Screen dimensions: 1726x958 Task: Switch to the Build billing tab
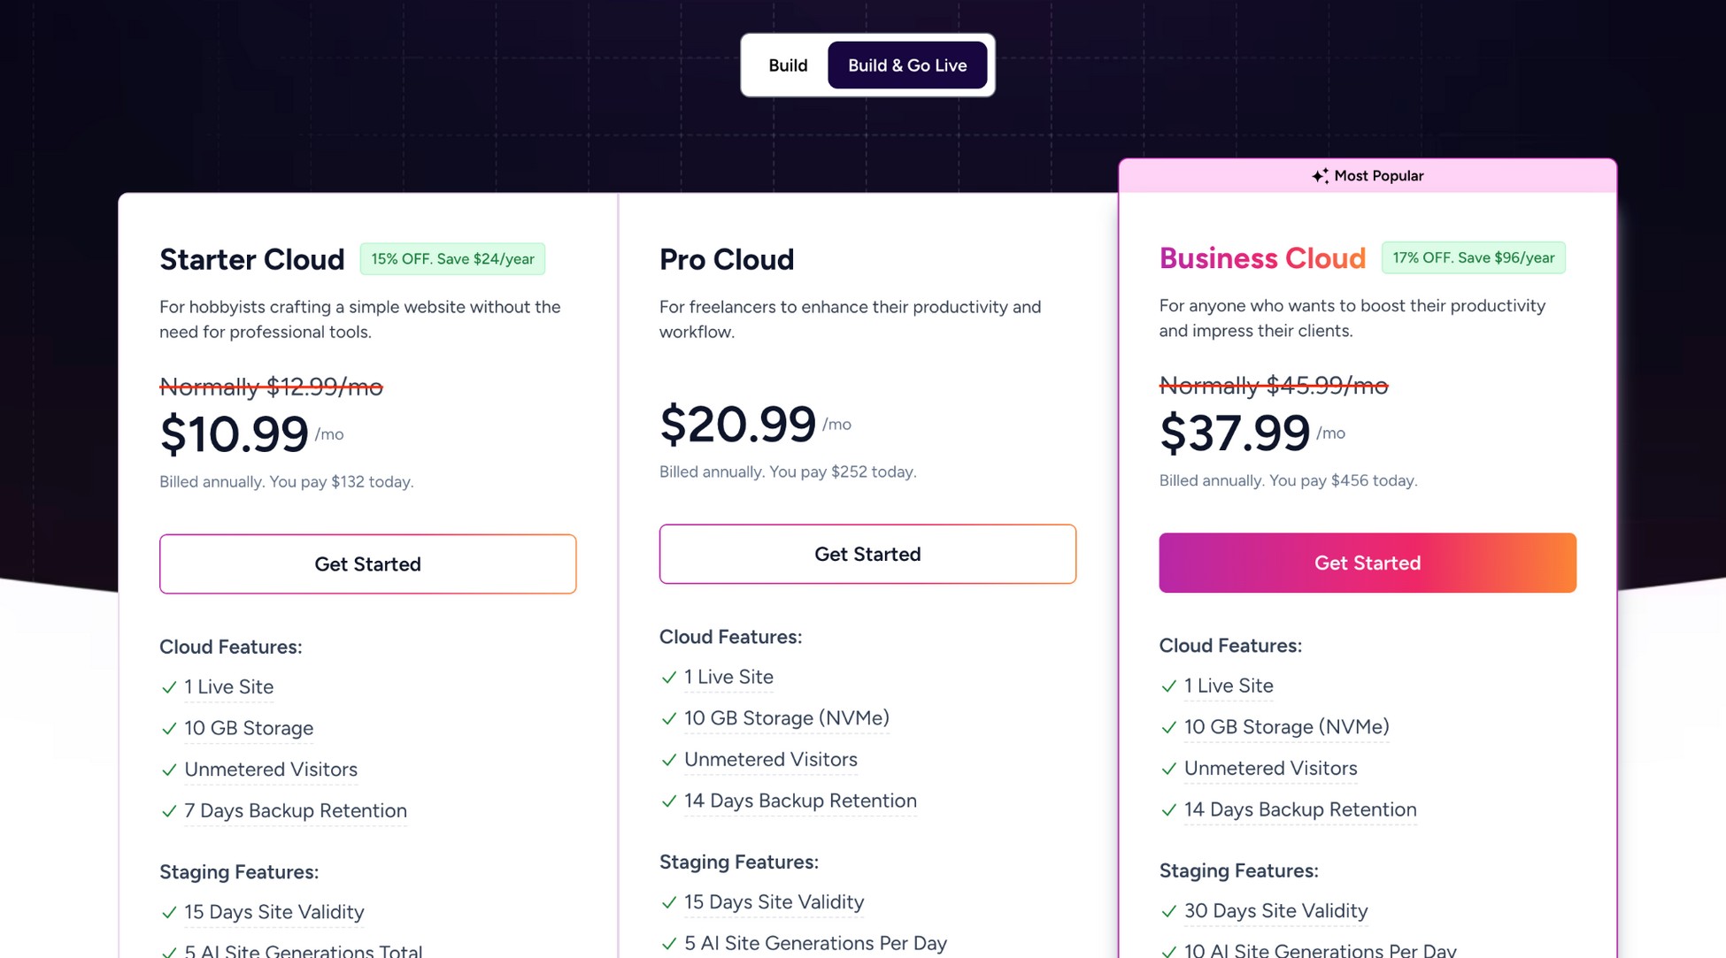point(788,65)
